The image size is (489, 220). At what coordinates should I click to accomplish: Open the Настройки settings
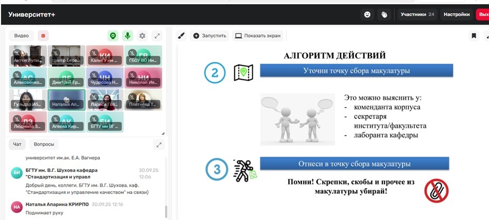coord(457,15)
